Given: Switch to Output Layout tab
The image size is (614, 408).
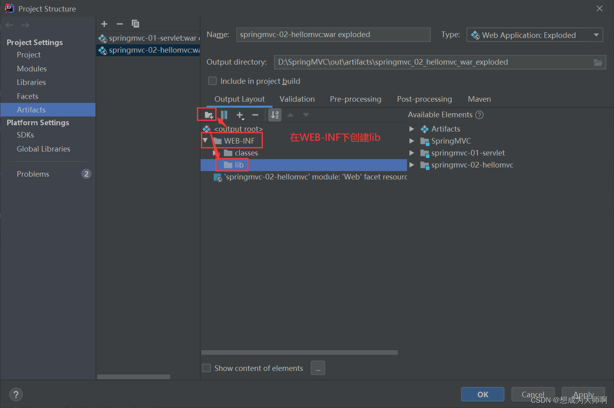Looking at the screenshot, I should point(240,99).
